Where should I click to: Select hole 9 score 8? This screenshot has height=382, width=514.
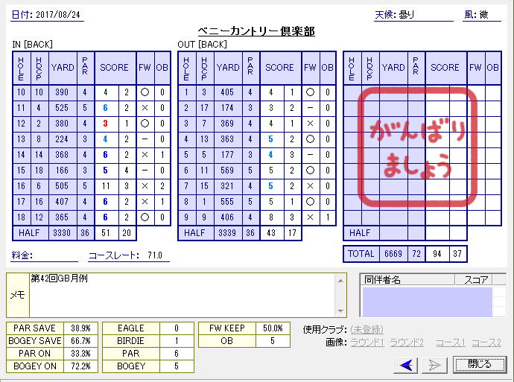pos(271,217)
